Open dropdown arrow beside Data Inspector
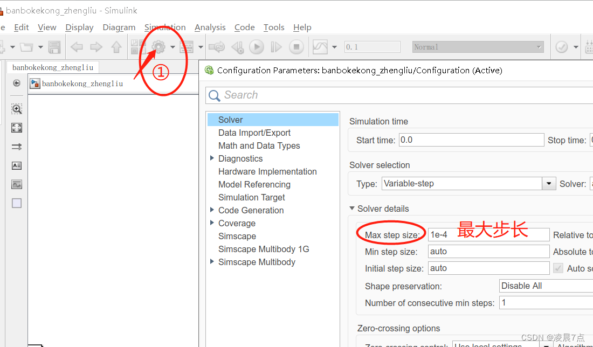593x347 pixels. pyautogui.click(x=334, y=47)
